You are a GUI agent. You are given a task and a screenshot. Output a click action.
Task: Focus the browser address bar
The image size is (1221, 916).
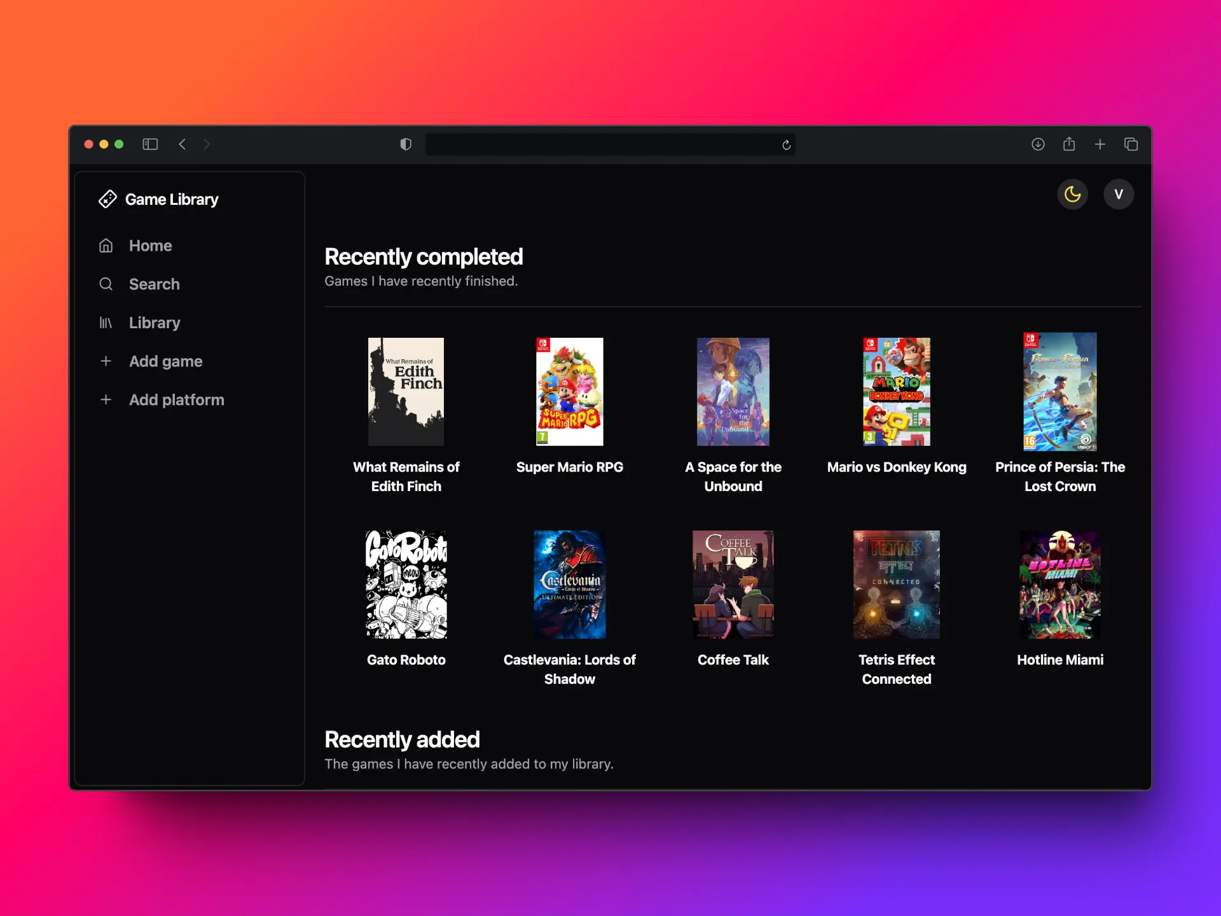pos(610,144)
